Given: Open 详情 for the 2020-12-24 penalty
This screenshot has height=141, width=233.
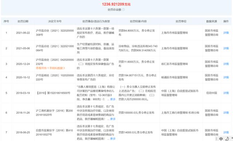Looking at the screenshot, I should pyautogui.click(x=226, y=64).
